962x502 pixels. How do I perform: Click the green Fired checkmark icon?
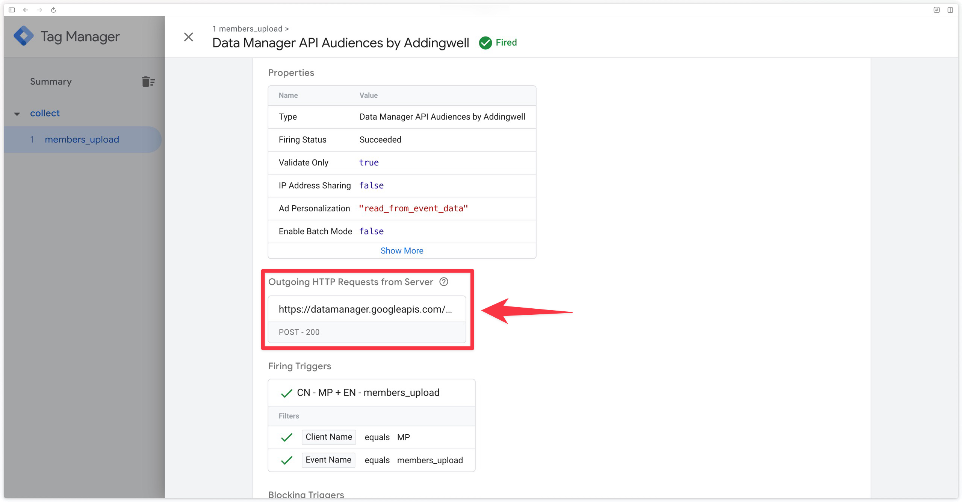coord(485,43)
